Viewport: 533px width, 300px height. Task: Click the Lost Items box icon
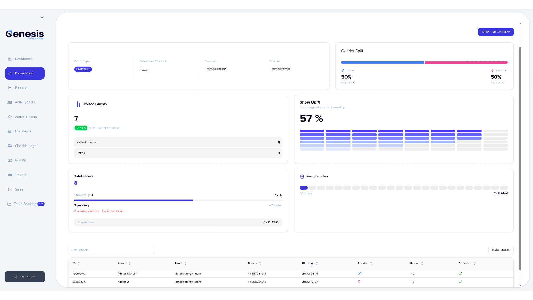(x=10, y=131)
